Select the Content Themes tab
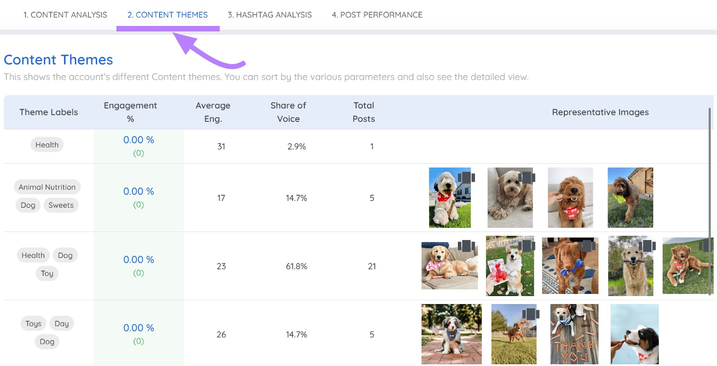Viewport: 717px width, 366px height. pos(168,15)
